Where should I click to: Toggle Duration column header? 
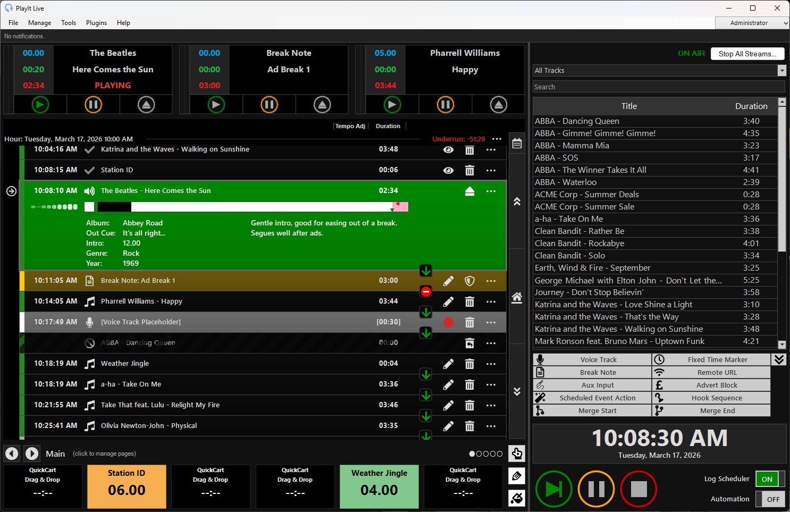coord(388,126)
